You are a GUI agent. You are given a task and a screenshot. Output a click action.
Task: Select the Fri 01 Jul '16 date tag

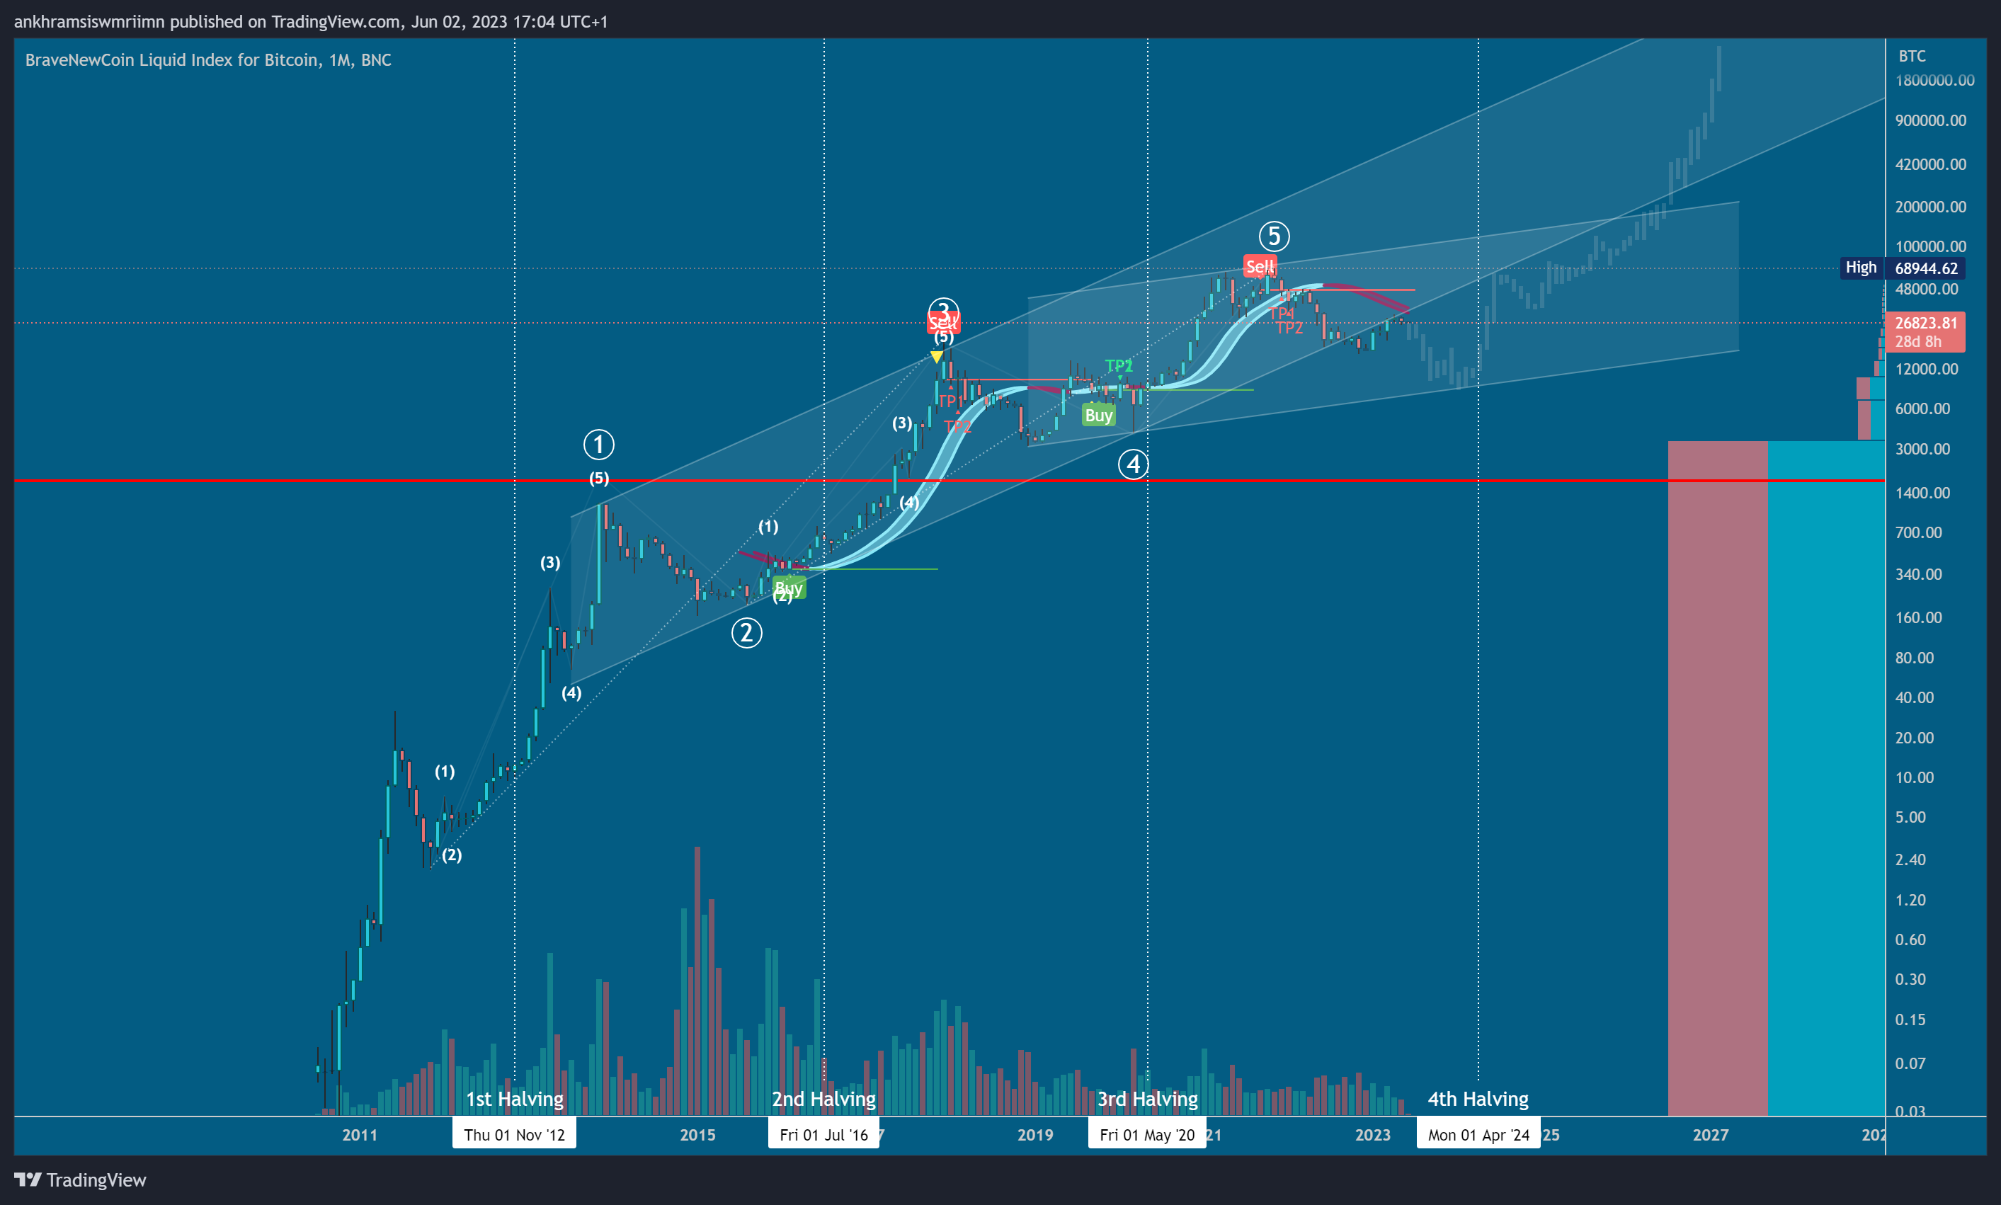[x=823, y=1134]
